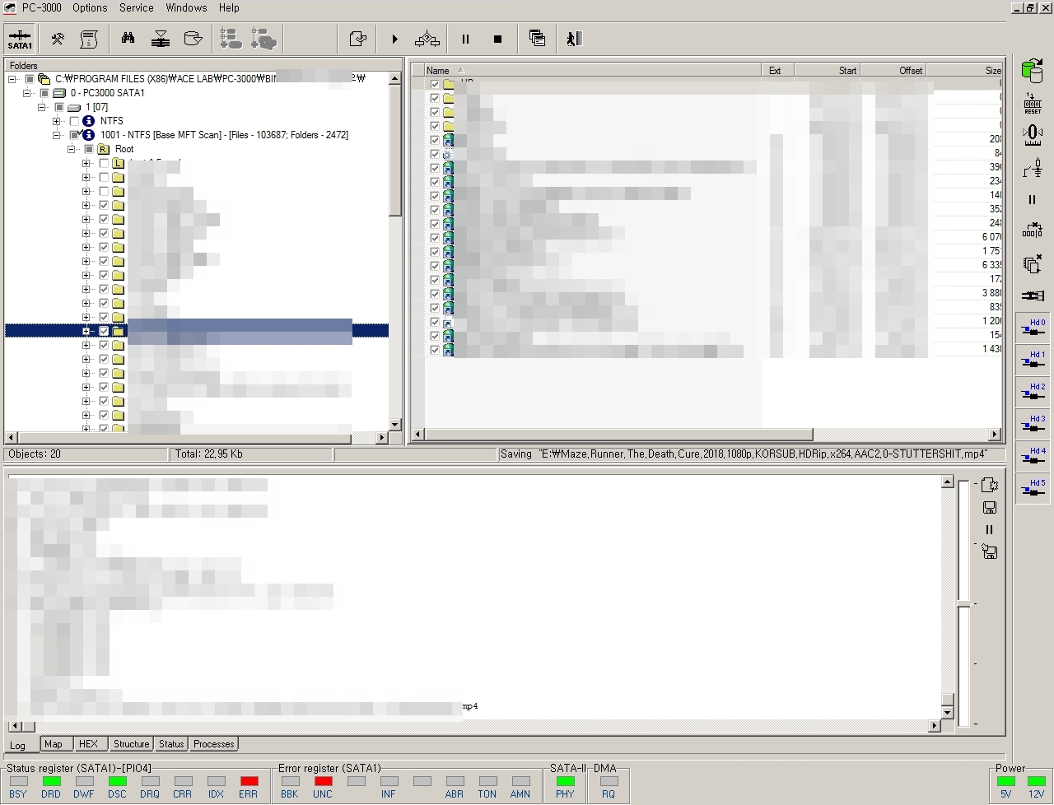
Task: Sort file list by the Ext column
Action: 777,71
